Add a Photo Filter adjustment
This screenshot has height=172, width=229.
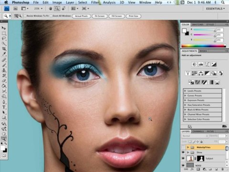[x=214, y=73]
